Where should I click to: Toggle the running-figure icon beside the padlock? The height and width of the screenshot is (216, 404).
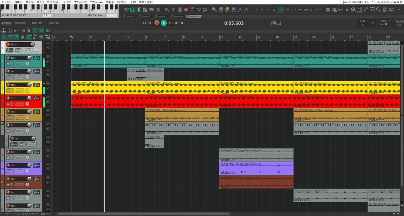29,37
